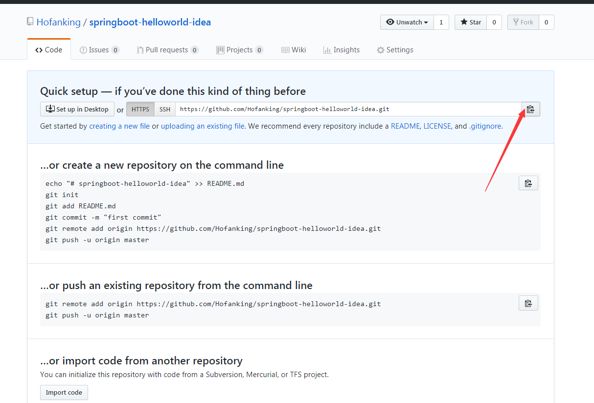Click the echo README.md command line
Image resolution: width=594 pixels, height=403 pixels.
(x=145, y=183)
